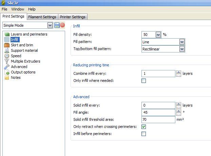Click the Line fill pattern value
The height and width of the screenshot is (156, 211).
146,42
